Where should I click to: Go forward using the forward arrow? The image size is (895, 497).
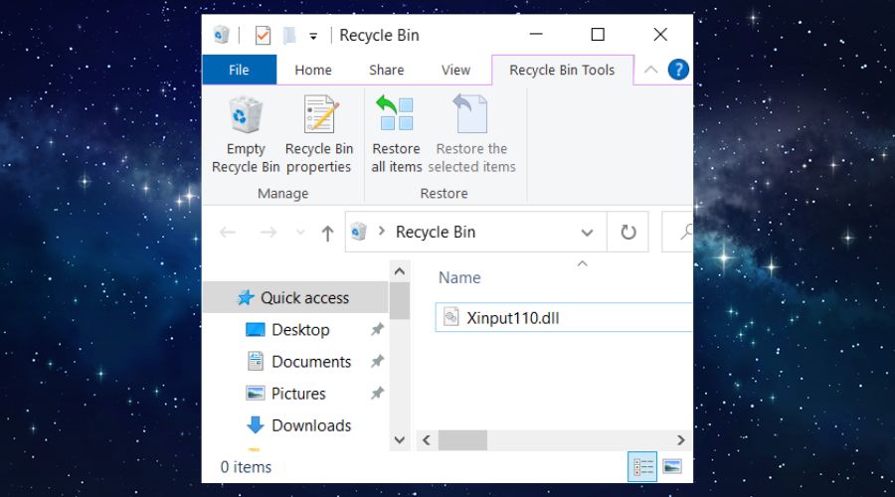pyautogui.click(x=268, y=233)
